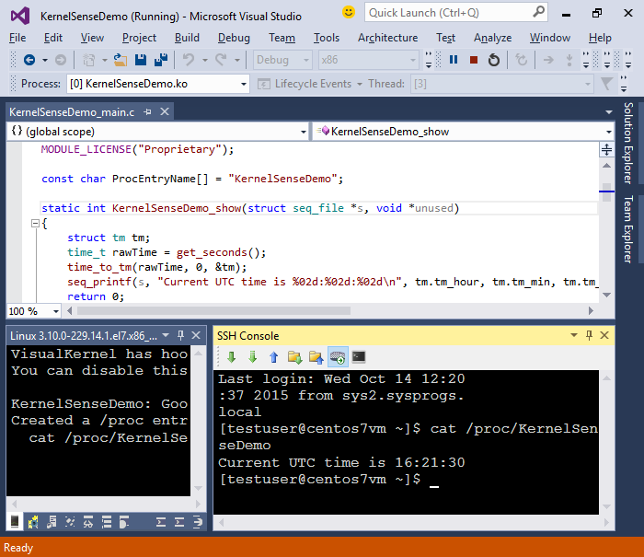Image resolution: width=644 pixels, height=557 pixels.
Task: Click the editor scroll down arrow
Action: pos(606,295)
